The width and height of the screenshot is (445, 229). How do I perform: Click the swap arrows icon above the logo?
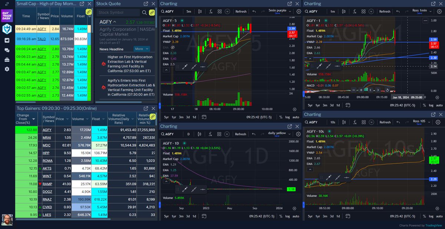click(x=7, y=4)
